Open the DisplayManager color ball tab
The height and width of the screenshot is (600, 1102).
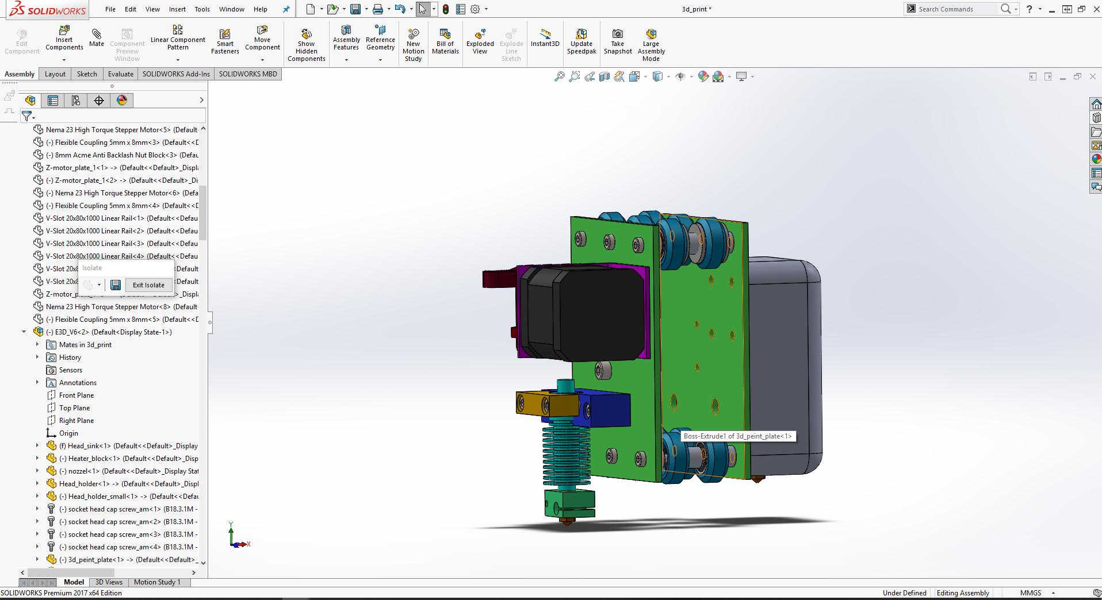pos(122,101)
